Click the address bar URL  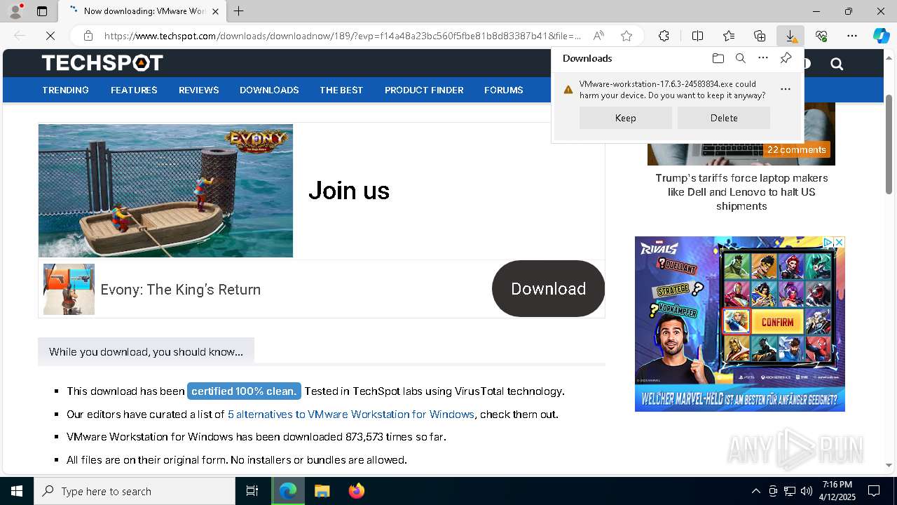coord(342,36)
